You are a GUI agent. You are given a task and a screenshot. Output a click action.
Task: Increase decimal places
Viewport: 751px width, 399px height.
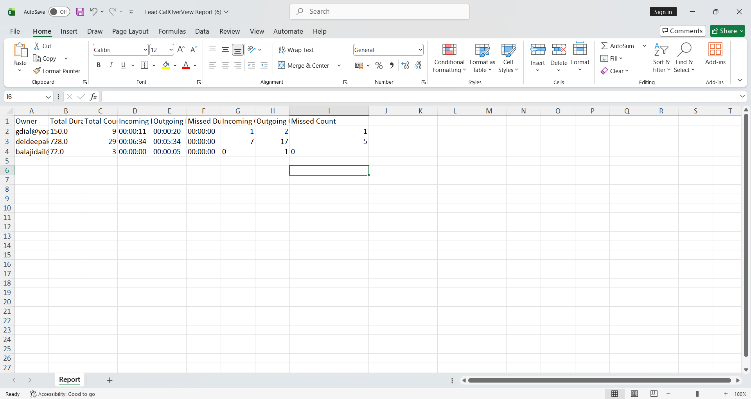[x=405, y=66]
